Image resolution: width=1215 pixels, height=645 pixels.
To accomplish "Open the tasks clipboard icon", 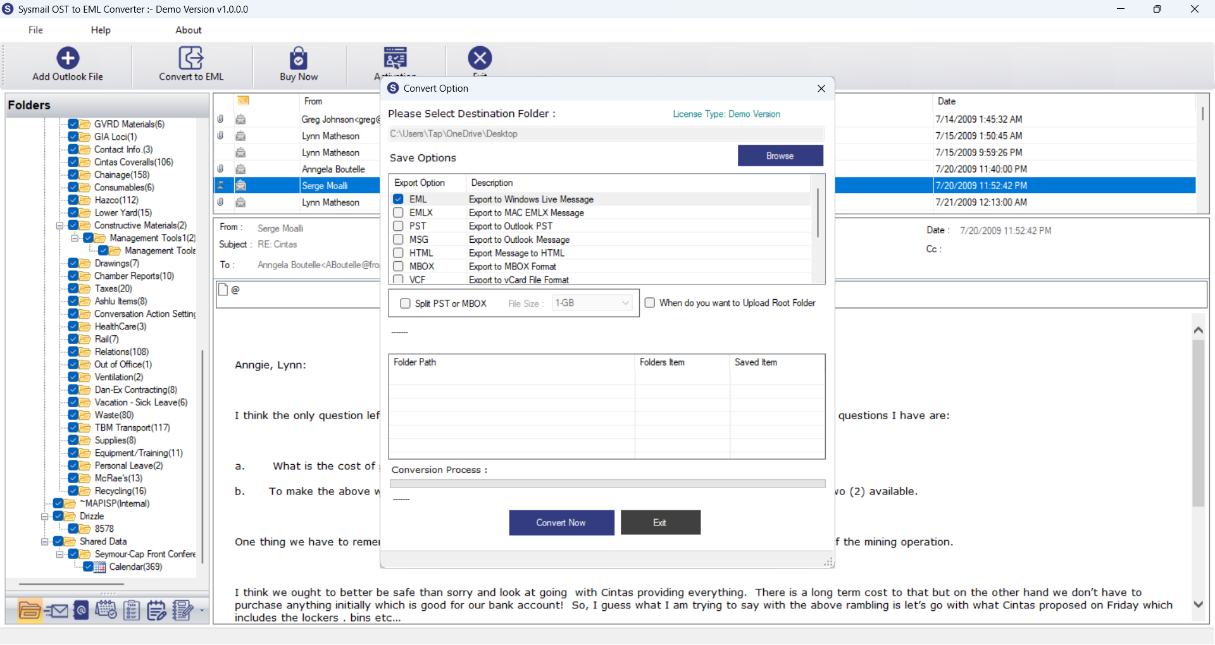I will pos(132,610).
